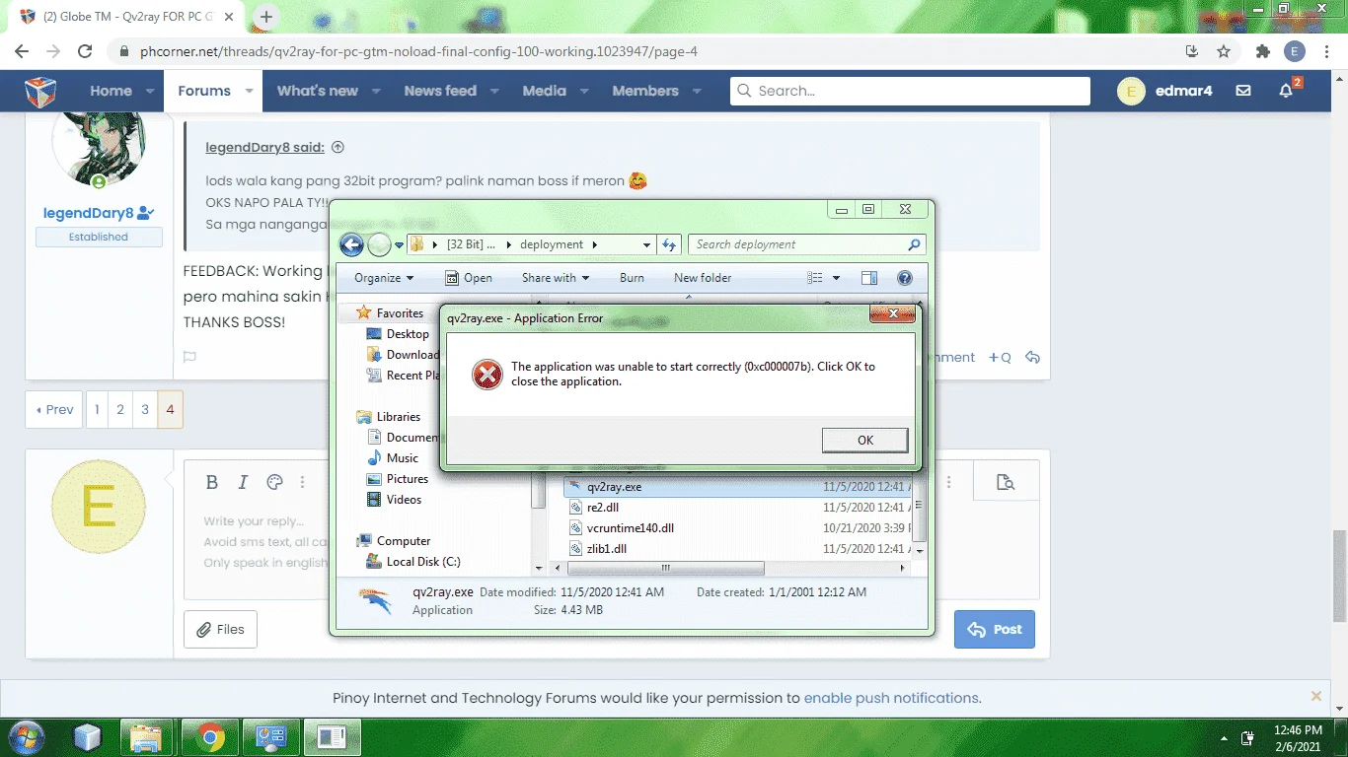Viewport: 1348px width, 757px height.
Task: Click the Explorer horizontal scrollbar thumb
Action: (665, 569)
